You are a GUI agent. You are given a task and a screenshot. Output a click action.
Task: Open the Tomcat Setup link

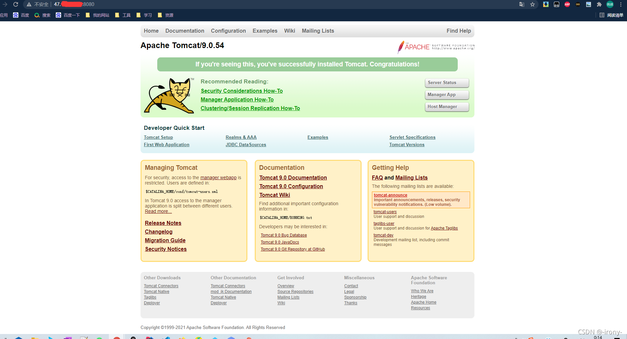158,137
